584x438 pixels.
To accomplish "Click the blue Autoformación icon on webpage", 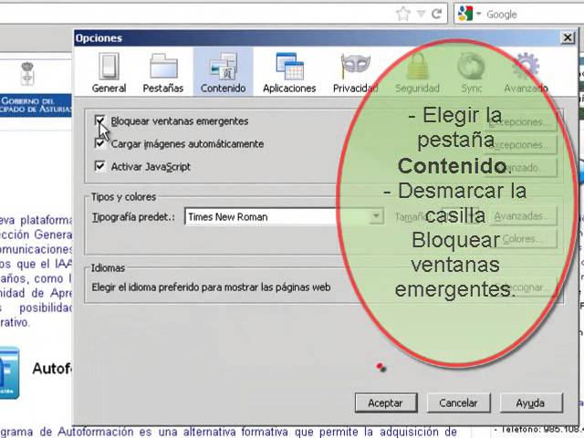I will tap(9, 373).
